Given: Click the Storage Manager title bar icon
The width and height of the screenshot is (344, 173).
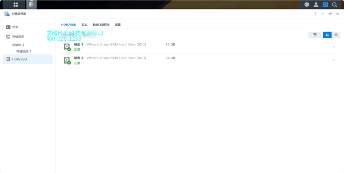Looking at the screenshot, I should click(7, 14).
